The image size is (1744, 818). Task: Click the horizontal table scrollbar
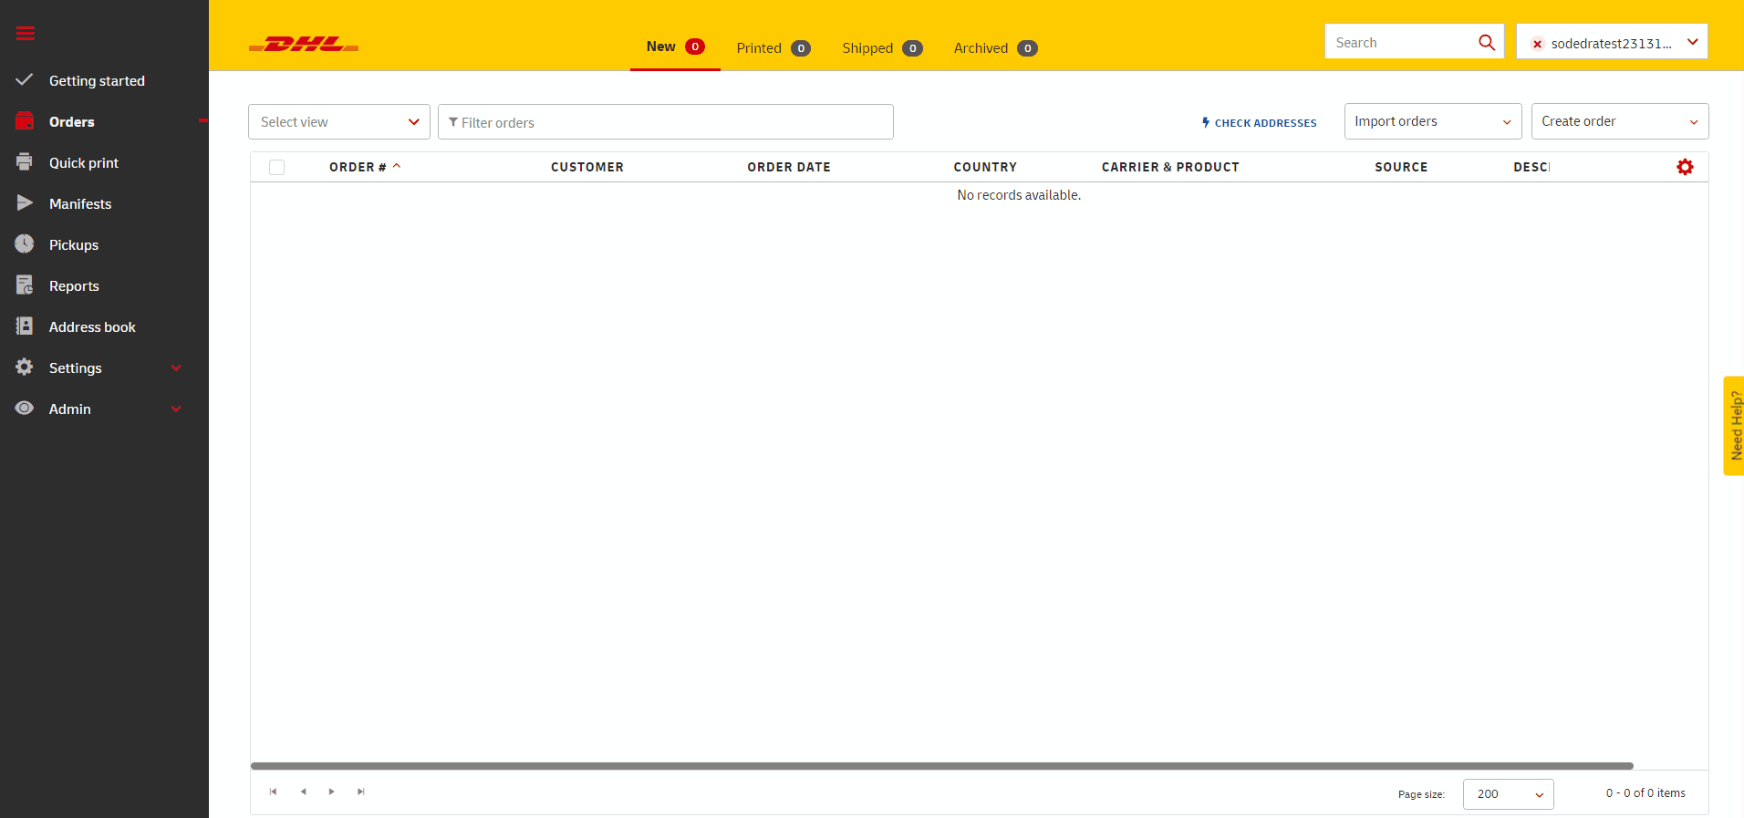[941, 766]
